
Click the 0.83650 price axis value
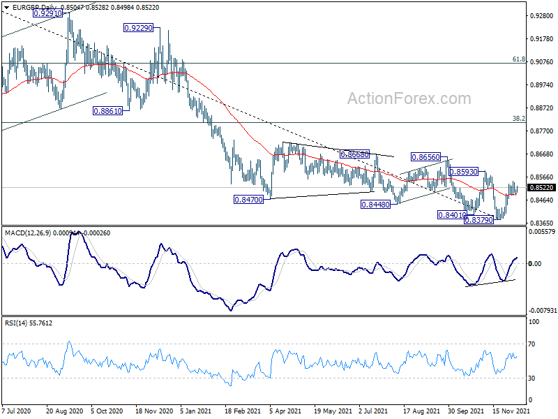pos(542,223)
